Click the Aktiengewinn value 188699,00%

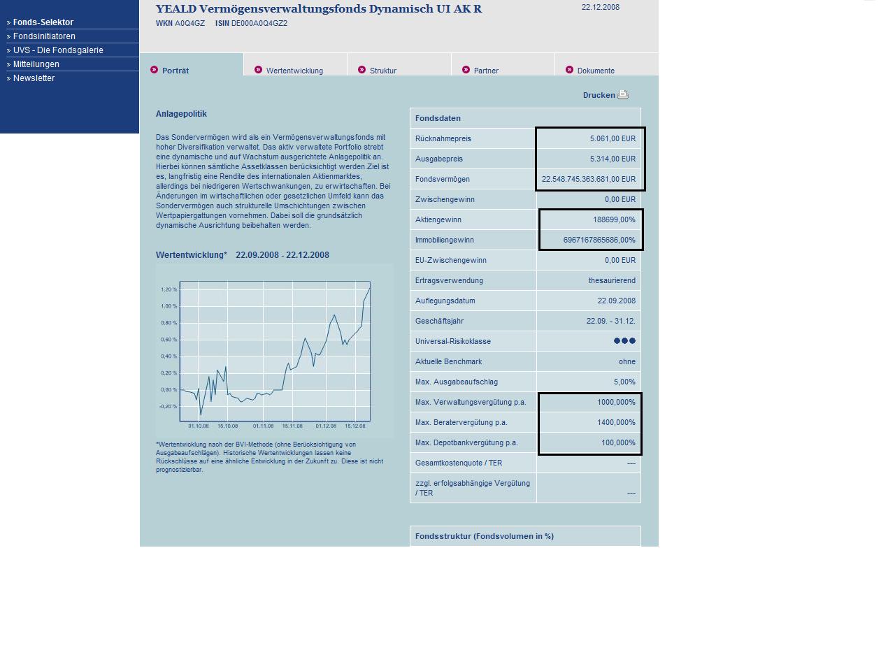tap(614, 219)
